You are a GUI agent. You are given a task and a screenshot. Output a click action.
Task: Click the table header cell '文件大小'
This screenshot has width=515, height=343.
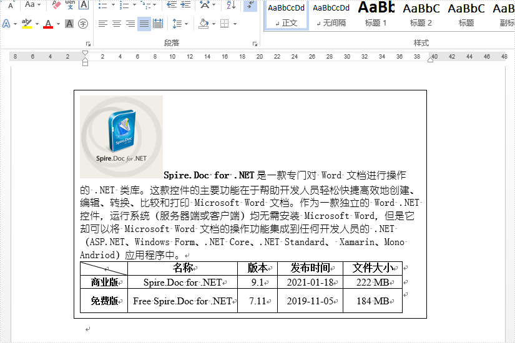coord(373,268)
